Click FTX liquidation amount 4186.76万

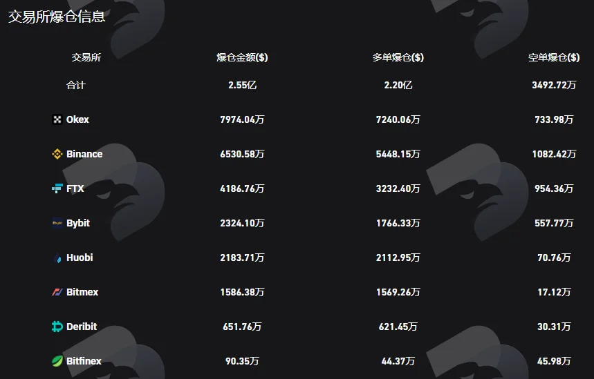tap(242, 188)
